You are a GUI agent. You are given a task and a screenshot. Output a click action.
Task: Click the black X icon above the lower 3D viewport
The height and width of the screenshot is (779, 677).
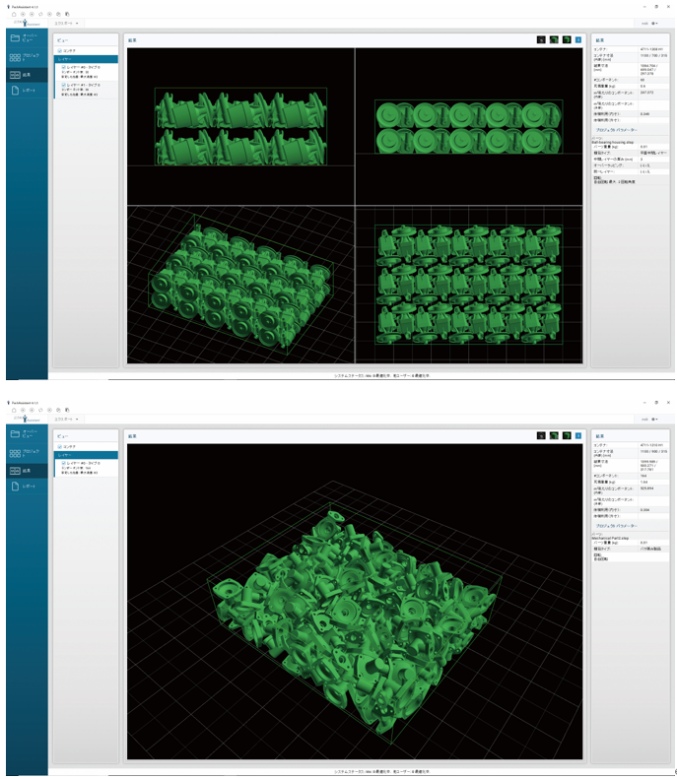[x=541, y=434]
